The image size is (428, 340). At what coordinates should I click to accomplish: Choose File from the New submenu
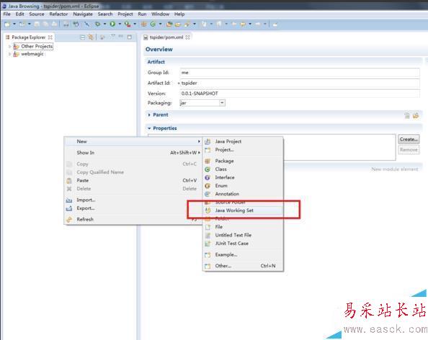pos(243,227)
